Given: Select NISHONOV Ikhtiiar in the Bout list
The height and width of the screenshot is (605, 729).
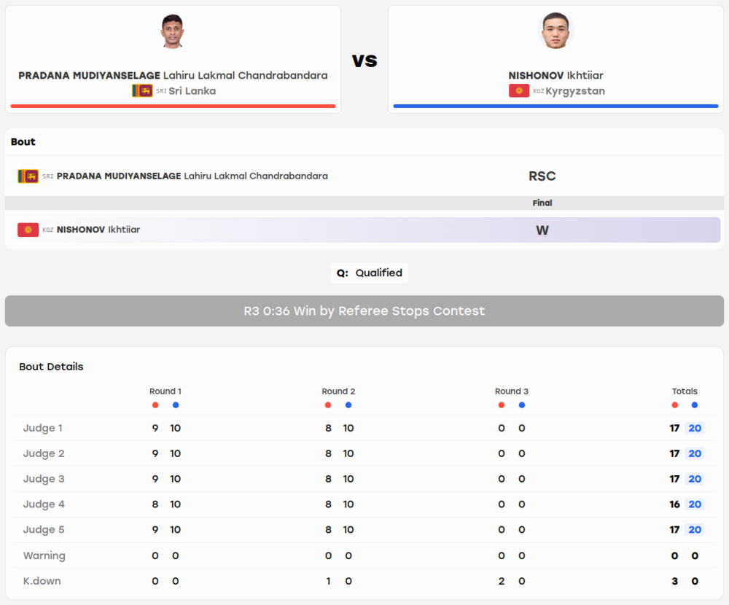Looking at the screenshot, I should pyautogui.click(x=98, y=230).
